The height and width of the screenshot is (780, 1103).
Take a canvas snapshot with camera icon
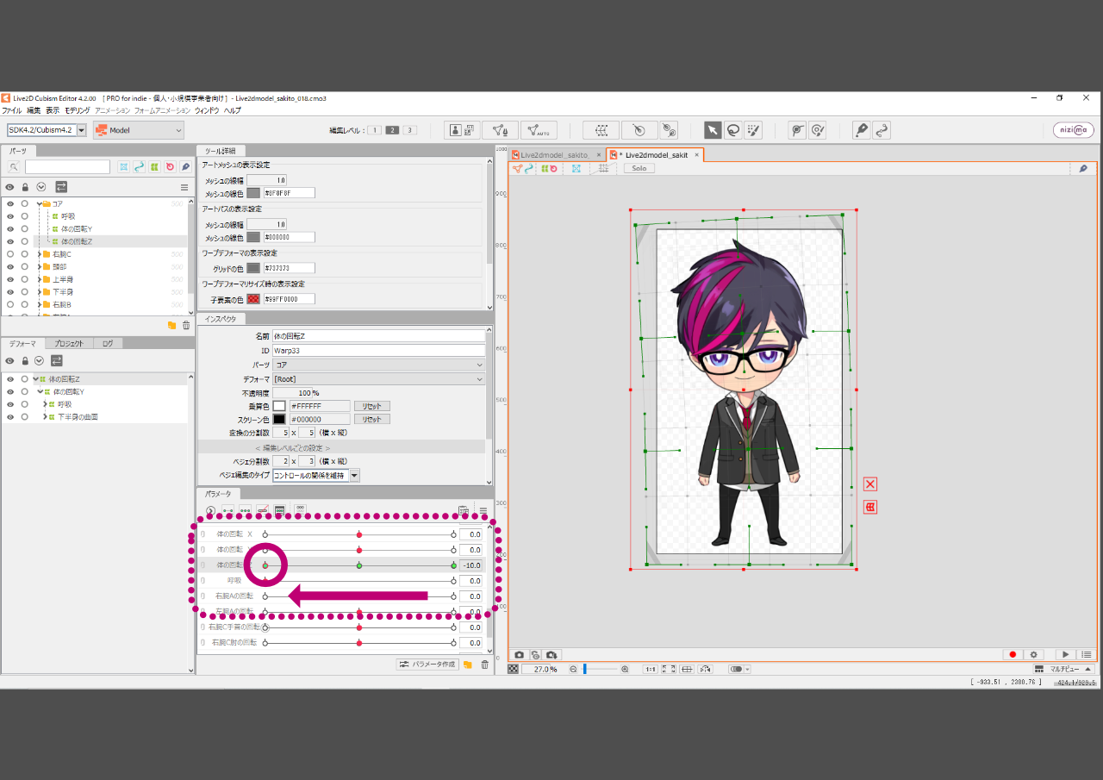520,655
